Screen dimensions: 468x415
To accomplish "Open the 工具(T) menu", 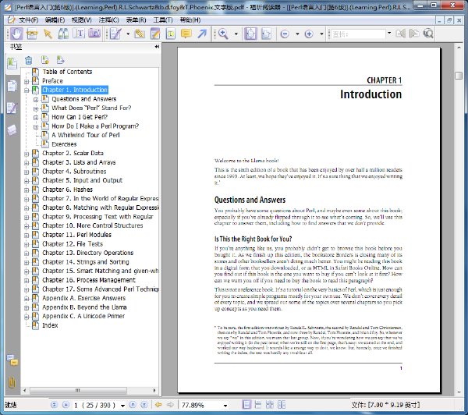I will (163, 20).
